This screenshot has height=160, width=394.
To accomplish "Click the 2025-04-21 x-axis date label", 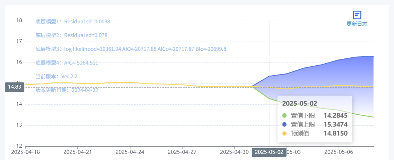I will coord(78,152).
